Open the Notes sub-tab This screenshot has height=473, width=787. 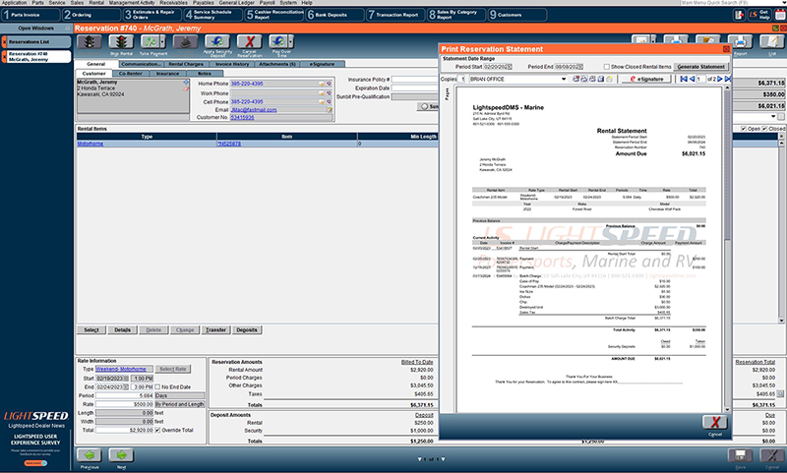[x=205, y=74]
